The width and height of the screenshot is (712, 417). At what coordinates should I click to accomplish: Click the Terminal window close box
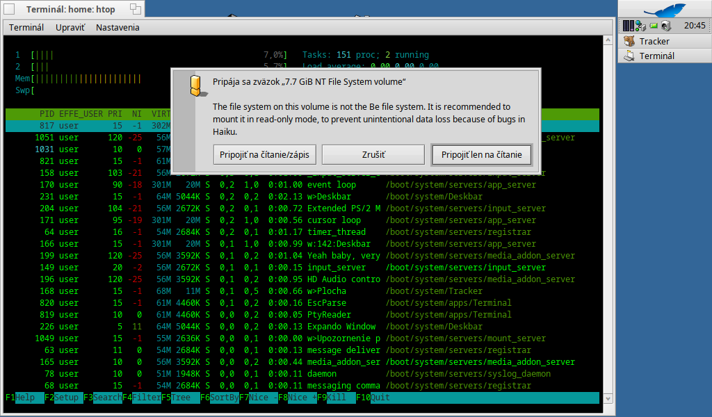[9, 9]
